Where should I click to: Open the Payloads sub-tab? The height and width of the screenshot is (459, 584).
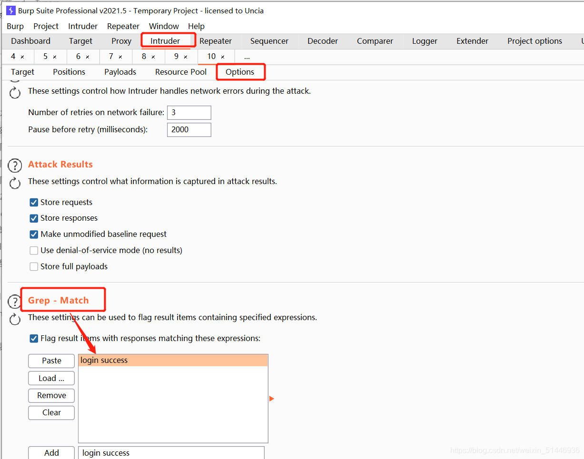[x=120, y=72]
